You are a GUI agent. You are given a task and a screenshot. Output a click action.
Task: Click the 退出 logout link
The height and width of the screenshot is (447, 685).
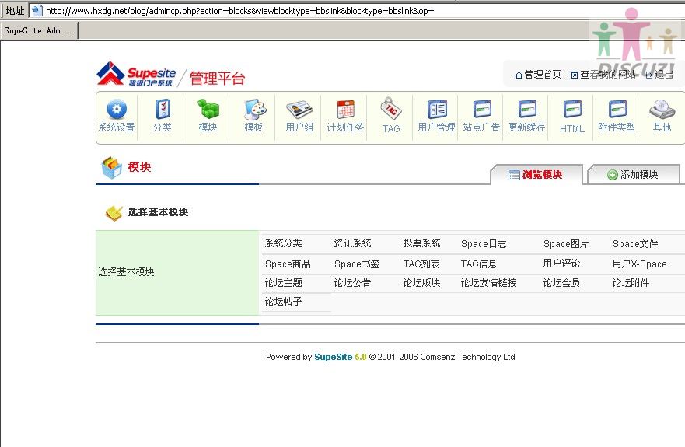664,75
